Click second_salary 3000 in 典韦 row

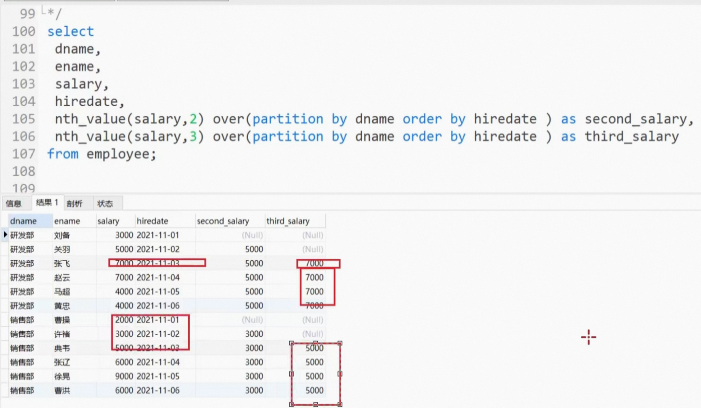click(x=254, y=348)
